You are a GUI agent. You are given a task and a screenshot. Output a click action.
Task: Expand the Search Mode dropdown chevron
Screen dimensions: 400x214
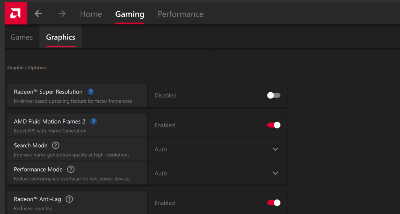(275, 149)
